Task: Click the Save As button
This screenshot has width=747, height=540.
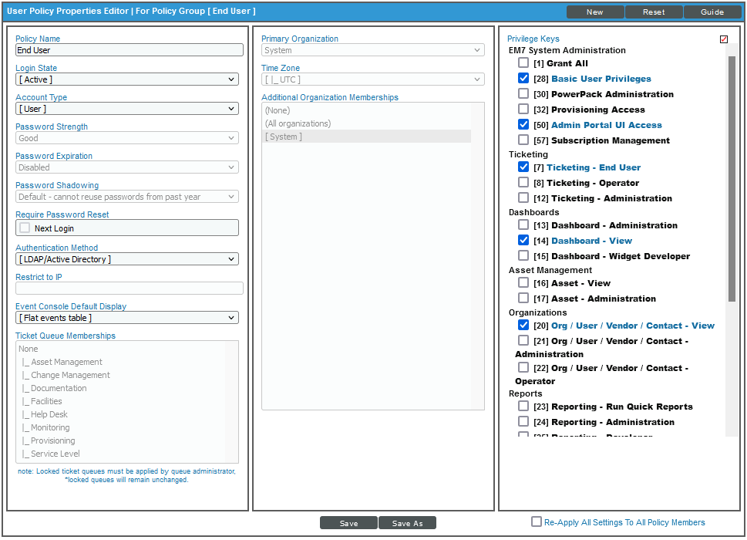Action: 407,522
